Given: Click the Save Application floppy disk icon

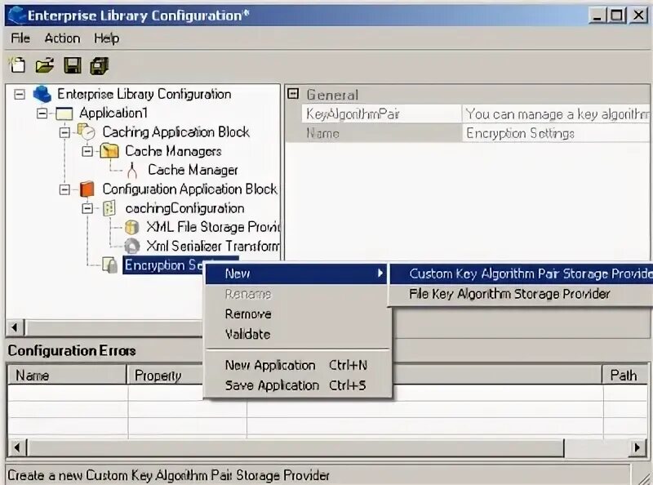Looking at the screenshot, I should (x=73, y=65).
